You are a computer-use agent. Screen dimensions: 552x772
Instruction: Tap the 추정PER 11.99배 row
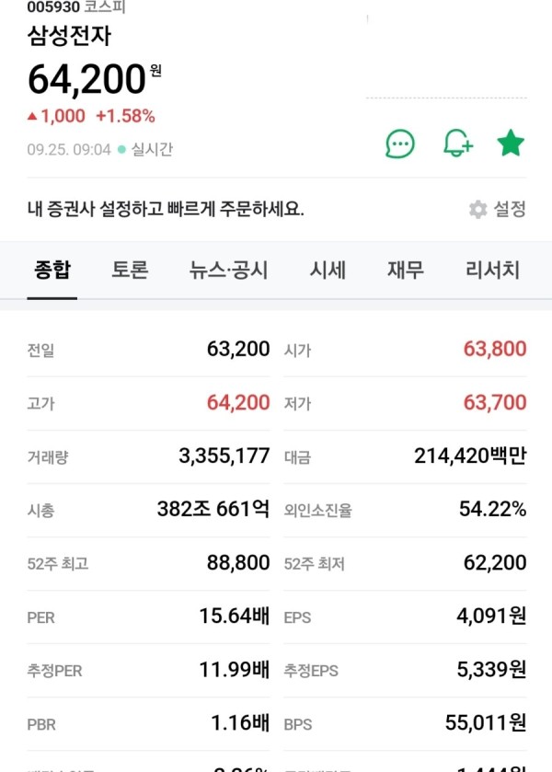[x=148, y=670]
